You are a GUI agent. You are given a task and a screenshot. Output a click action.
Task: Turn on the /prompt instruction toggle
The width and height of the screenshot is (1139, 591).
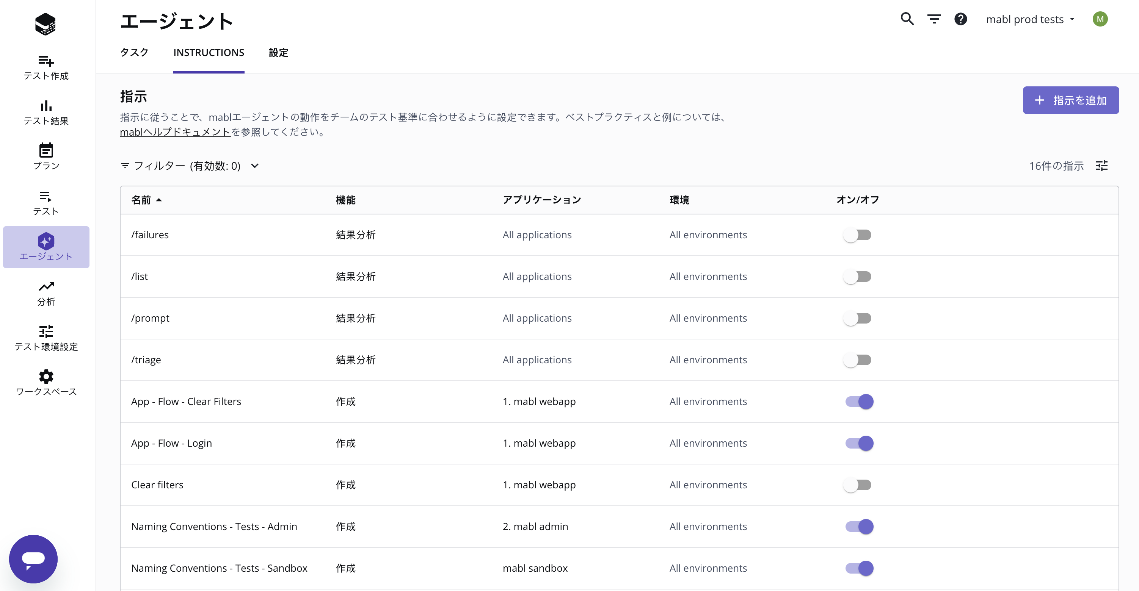pyautogui.click(x=857, y=318)
